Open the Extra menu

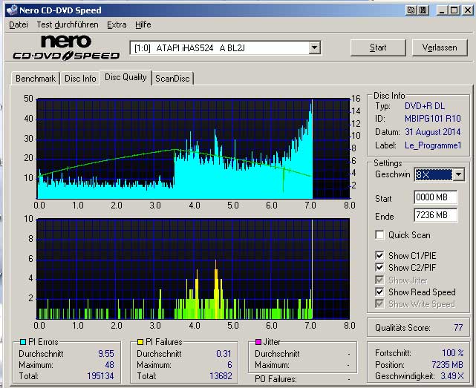coord(117,24)
